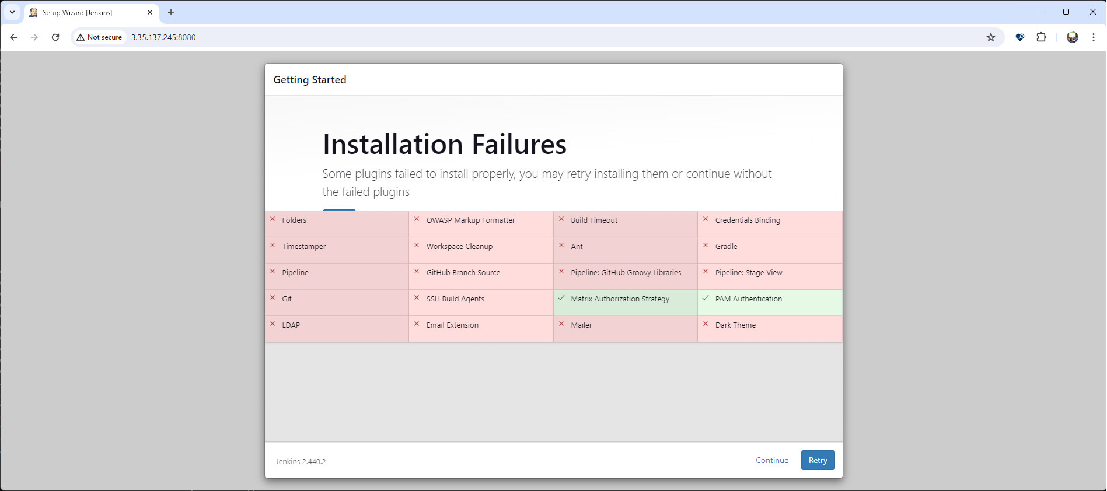
Task: Click the Email Extension X icon
Action: click(x=417, y=324)
